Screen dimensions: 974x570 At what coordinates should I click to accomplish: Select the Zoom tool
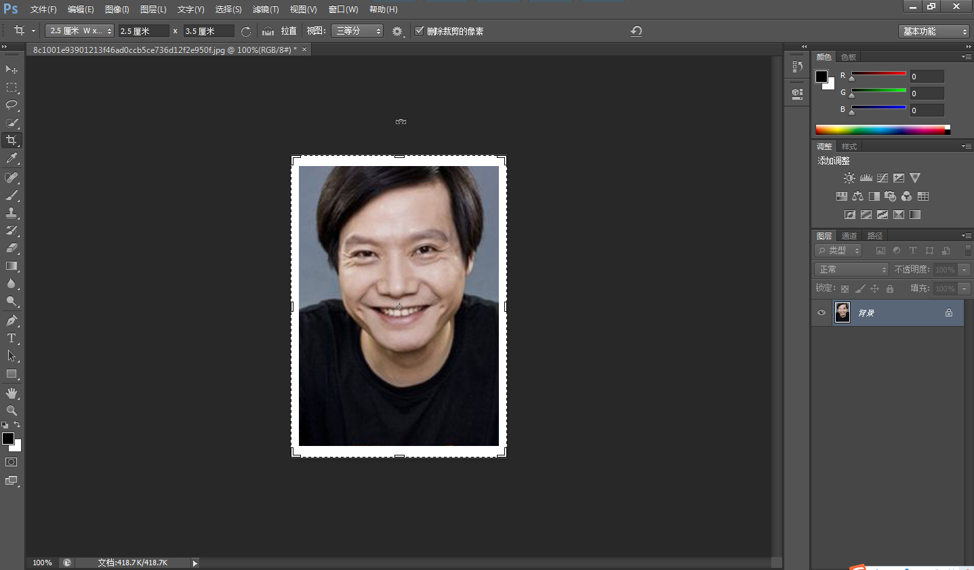coord(12,411)
